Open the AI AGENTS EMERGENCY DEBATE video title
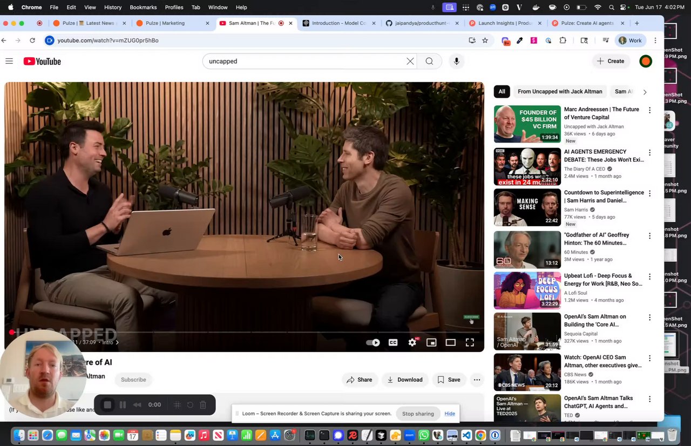The width and height of the screenshot is (691, 446). (604, 156)
